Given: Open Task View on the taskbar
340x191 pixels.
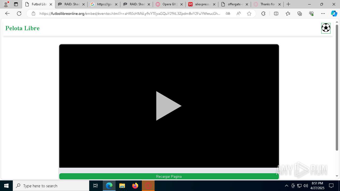Looking at the screenshot, I should tap(96, 186).
